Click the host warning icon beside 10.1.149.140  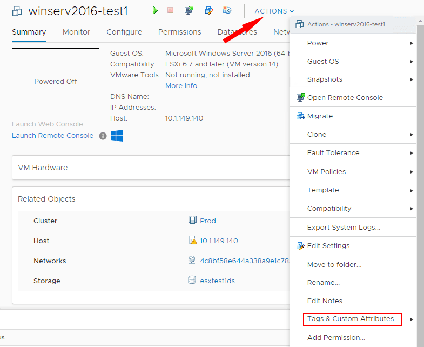click(192, 240)
